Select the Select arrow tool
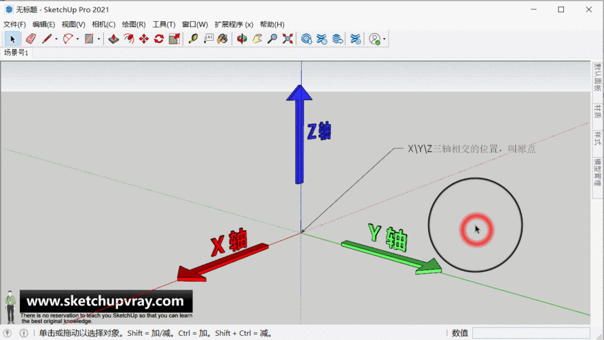 (12, 39)
